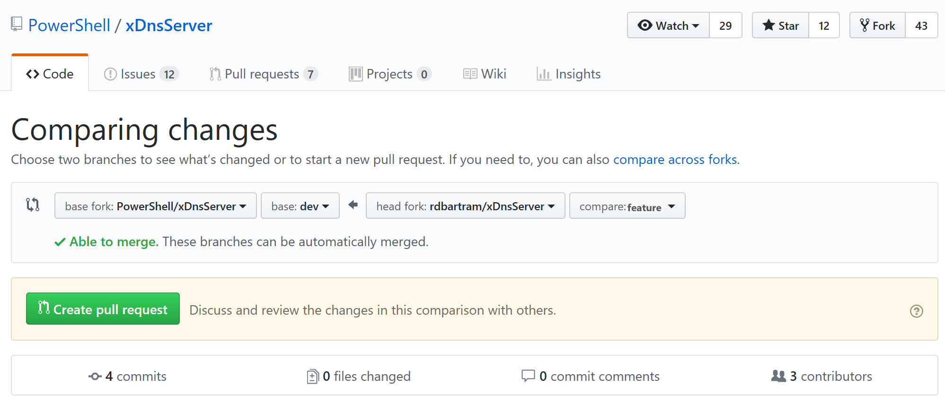The width and height of the screenshot is (945, 403).
Task: Click the Able to merge status text
Action: pos(114,242)
